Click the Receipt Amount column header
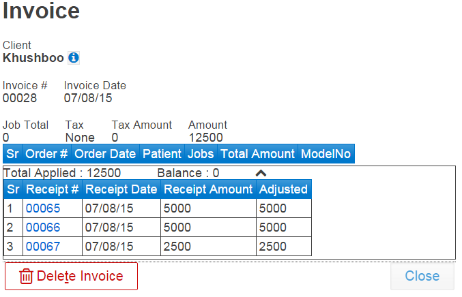The width and height of the screenshot is (462, 297). [208, 189]
